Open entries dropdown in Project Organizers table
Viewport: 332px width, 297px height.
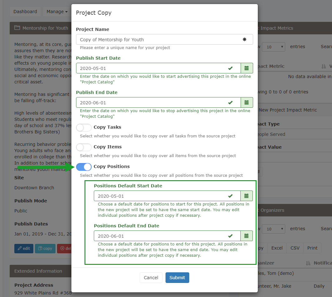pyautogui.click(x=273, y=229)
